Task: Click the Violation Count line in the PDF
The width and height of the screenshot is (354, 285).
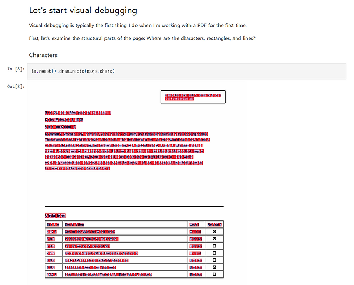Action: (60, 127)
